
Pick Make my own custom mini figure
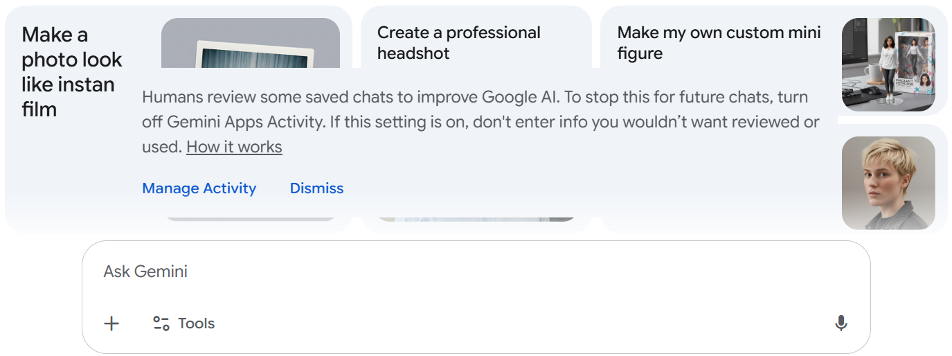pos(719,43)
